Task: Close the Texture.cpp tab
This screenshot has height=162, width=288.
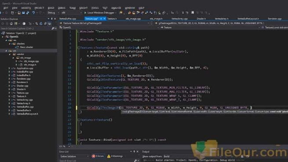Action: click(105, 18)
